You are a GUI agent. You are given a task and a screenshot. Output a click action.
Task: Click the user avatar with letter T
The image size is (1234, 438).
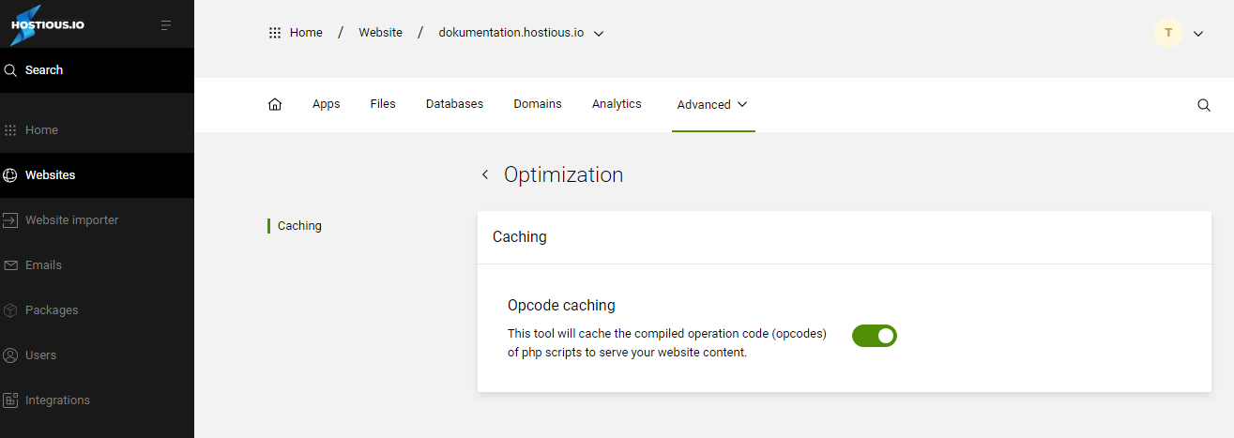pos(1168,33)
